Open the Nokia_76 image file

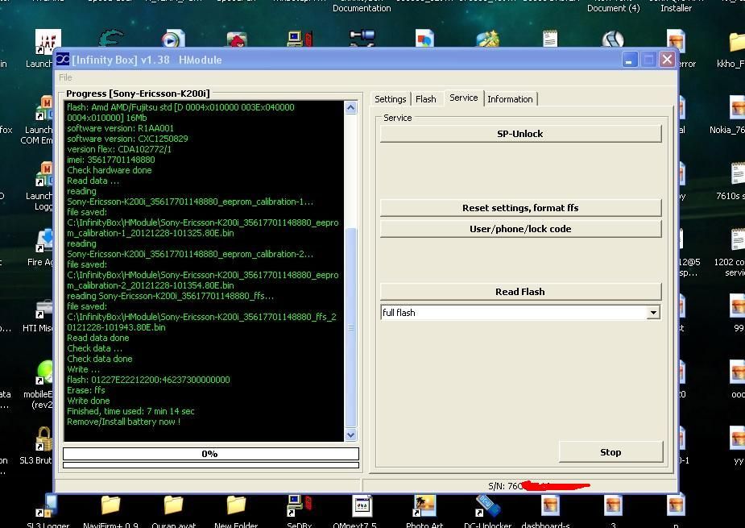coord(736,107)
